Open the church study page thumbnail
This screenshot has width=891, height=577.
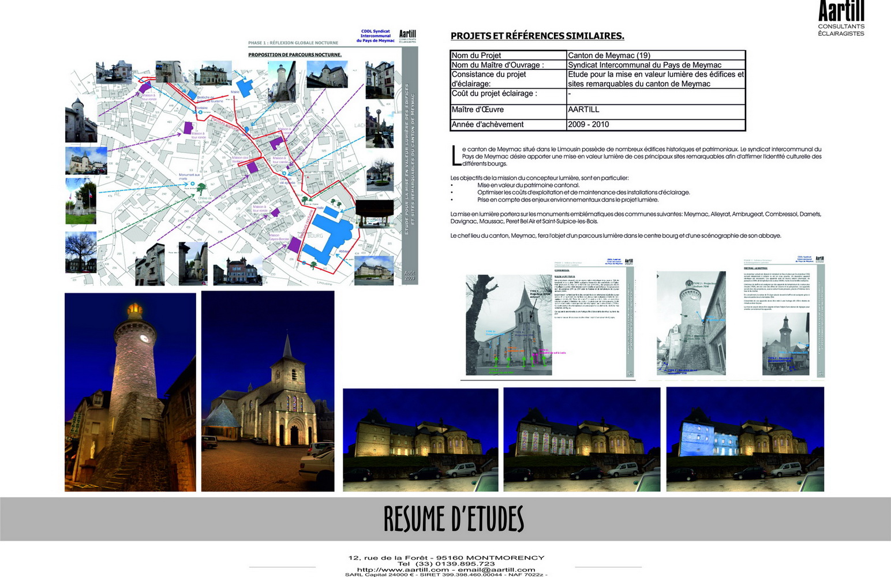548,319
